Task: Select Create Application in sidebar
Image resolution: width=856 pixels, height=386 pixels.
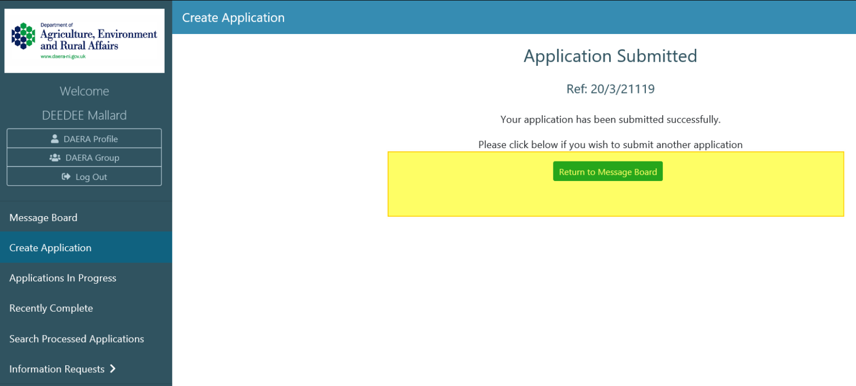Action: (86, 248)
